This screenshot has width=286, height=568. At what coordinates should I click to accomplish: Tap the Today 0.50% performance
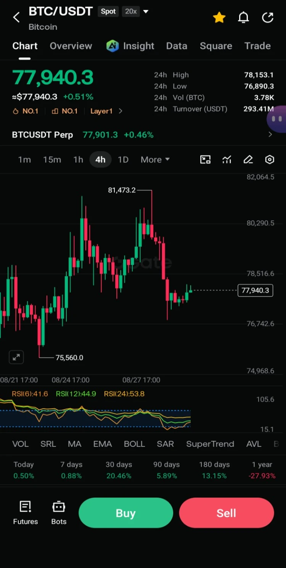pyautogui.click(x=24, y=470)
